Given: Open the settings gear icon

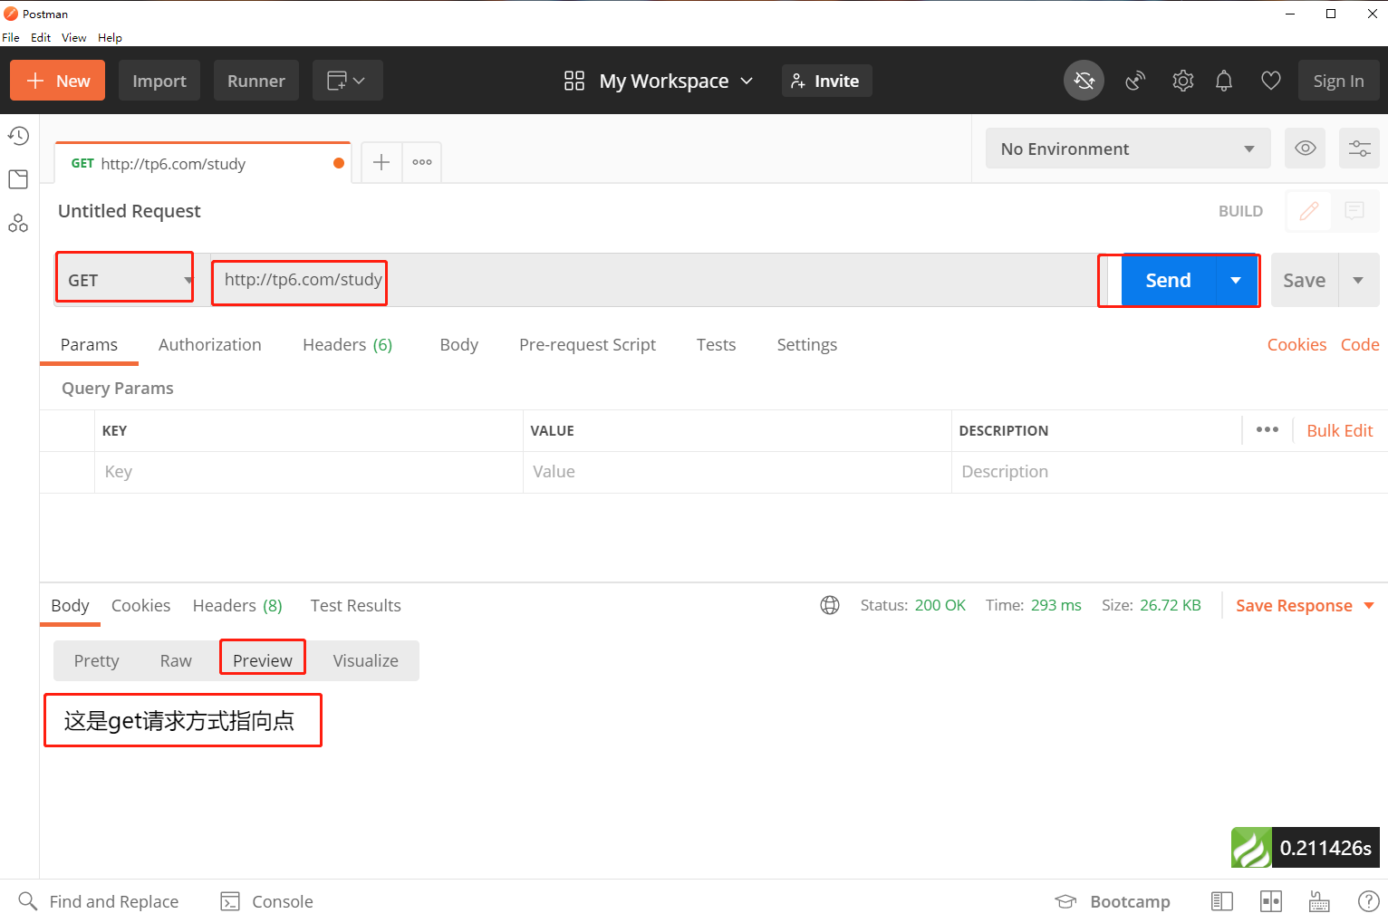Looking at the screenshot, I should [1182, 81].
